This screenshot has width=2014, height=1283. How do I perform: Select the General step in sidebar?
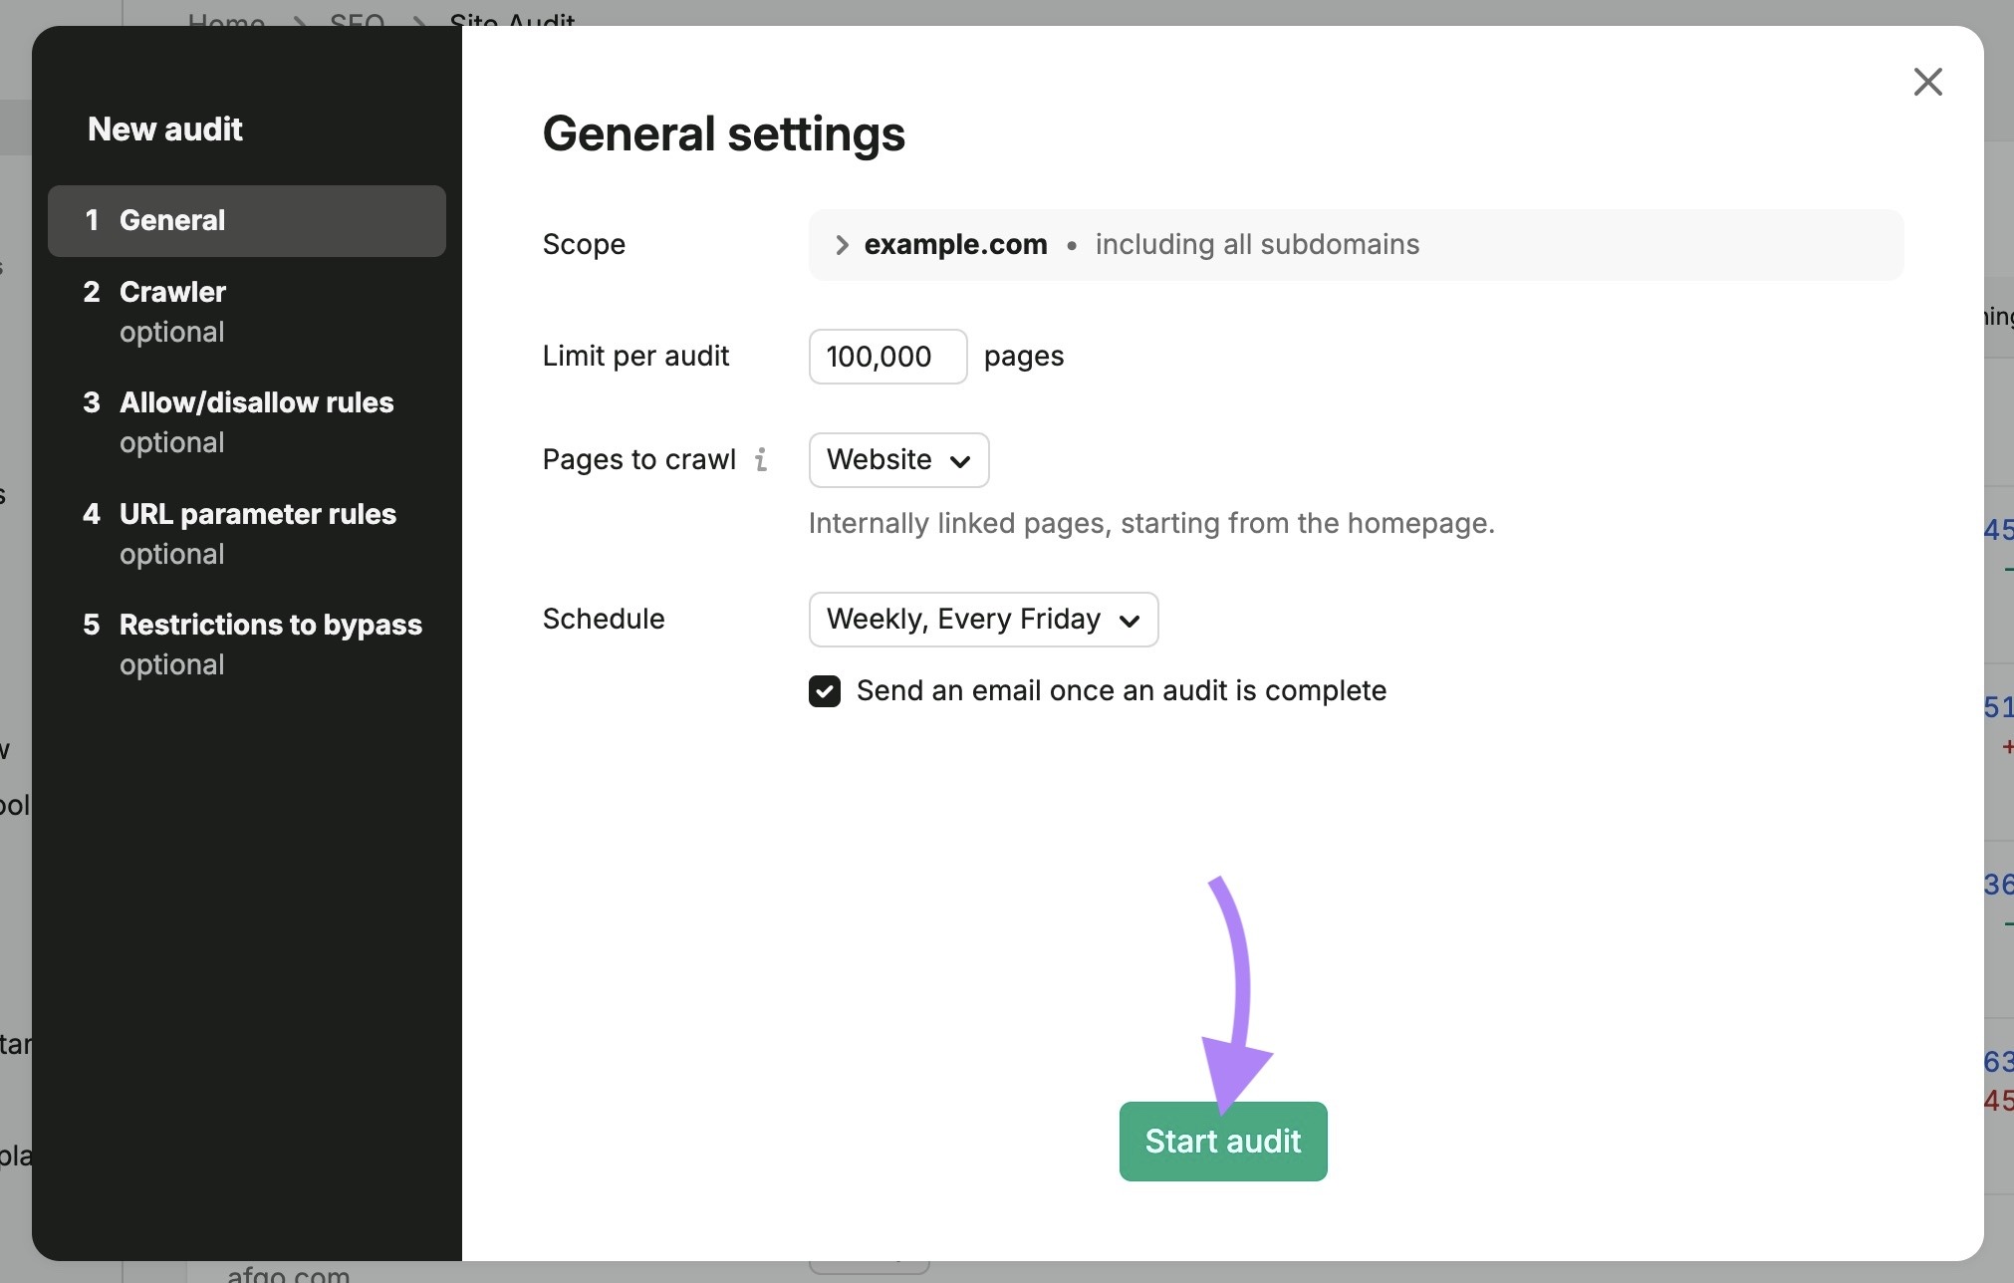tap(247, 221)
